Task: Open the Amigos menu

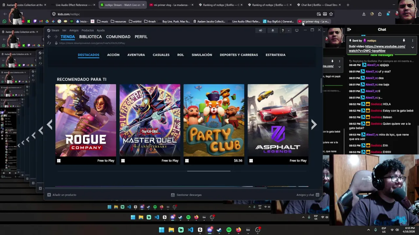Action: [x=74, y=30]
